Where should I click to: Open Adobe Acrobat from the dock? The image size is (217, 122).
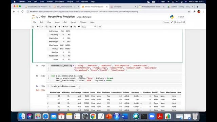[160, 116]
